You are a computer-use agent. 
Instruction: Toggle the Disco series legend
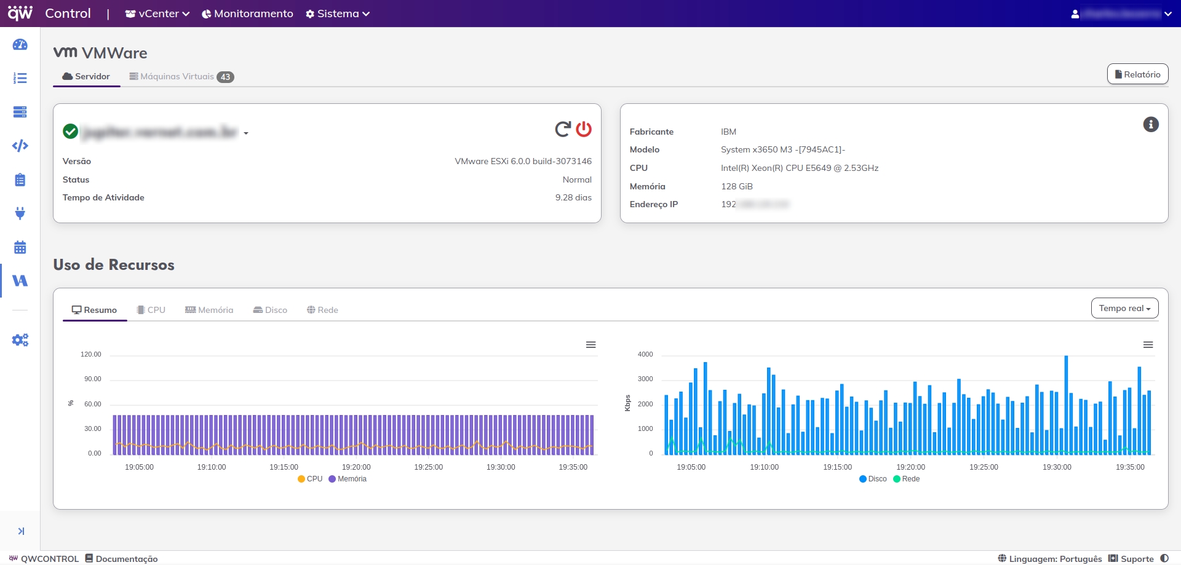873,479
